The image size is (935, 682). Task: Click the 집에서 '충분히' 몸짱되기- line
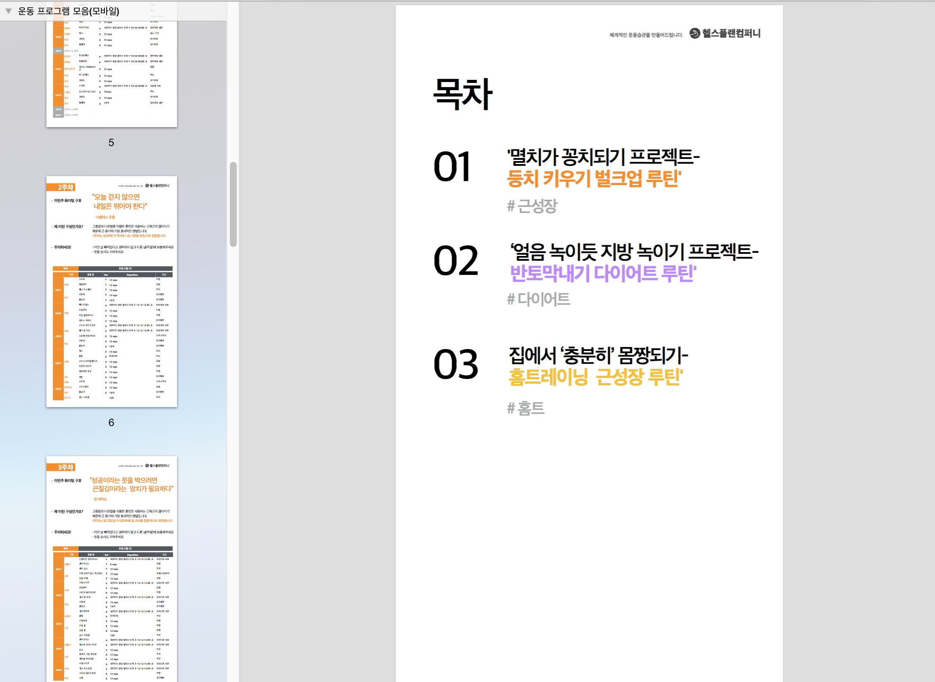599,355
